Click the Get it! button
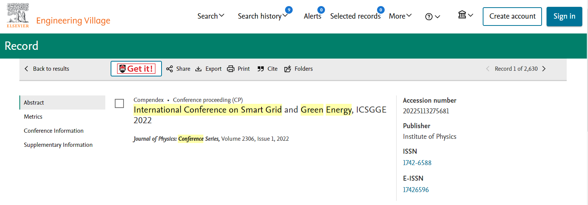 tap(136, 69)
